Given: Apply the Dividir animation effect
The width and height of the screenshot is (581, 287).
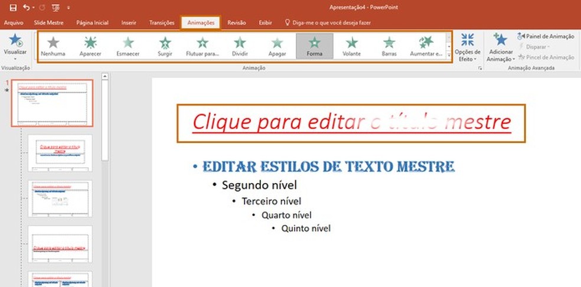Looking at the screenshot, I should 240,46.
